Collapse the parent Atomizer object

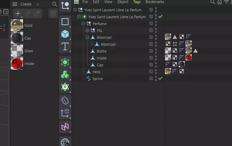coord(87,37)
